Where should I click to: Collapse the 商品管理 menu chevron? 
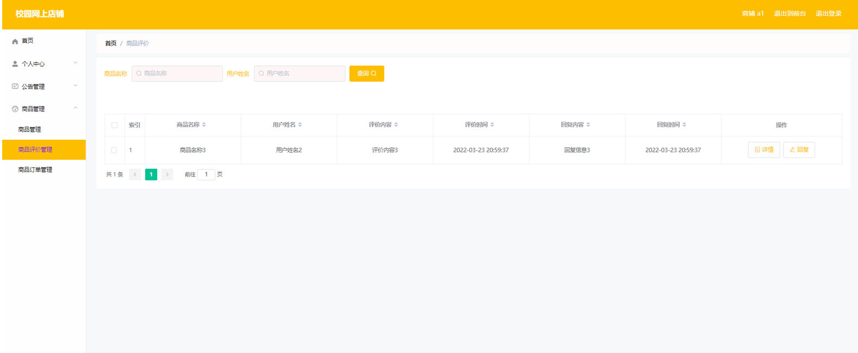pos(76,108)
